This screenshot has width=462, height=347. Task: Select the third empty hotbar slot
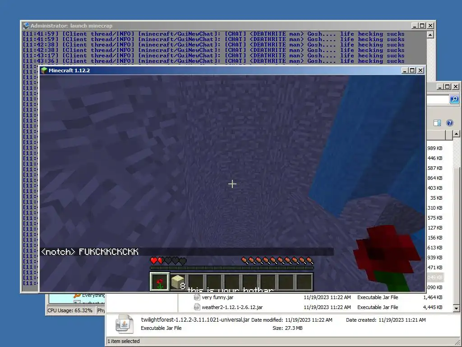click(232, 282)
